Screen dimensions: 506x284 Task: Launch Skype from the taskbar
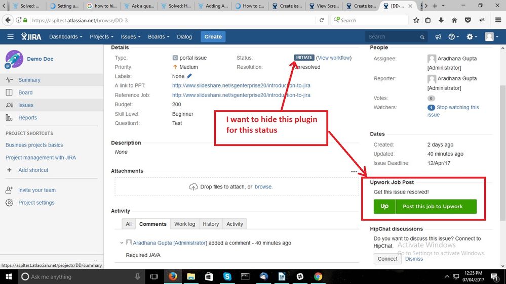[x=227, y=276]
